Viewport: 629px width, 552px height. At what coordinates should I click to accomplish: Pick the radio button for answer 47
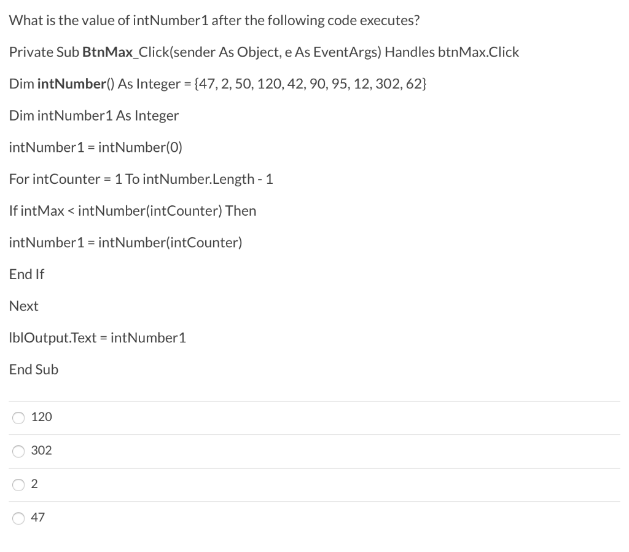[x=18, y=518]
